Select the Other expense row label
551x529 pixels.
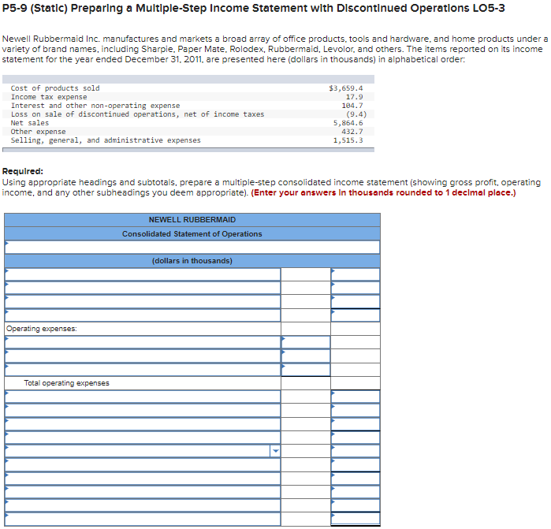(x=39, y=132)
